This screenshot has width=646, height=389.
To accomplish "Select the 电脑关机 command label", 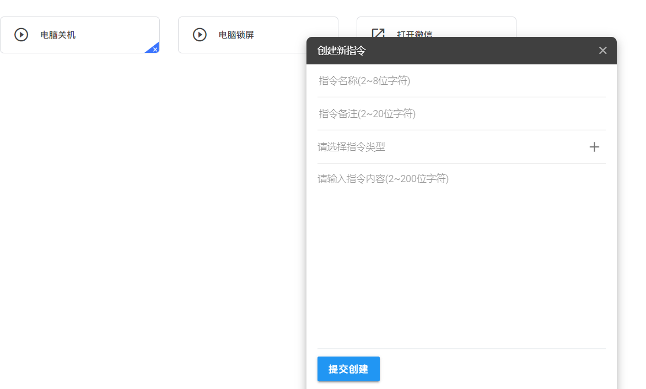I will point(58,35).
